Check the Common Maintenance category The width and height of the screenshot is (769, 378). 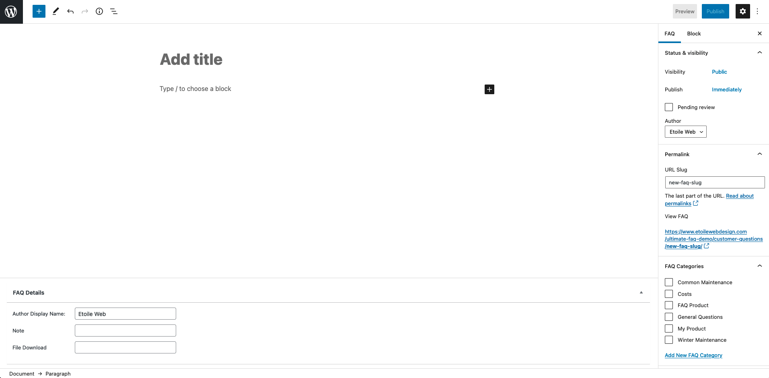pos(669,282)
